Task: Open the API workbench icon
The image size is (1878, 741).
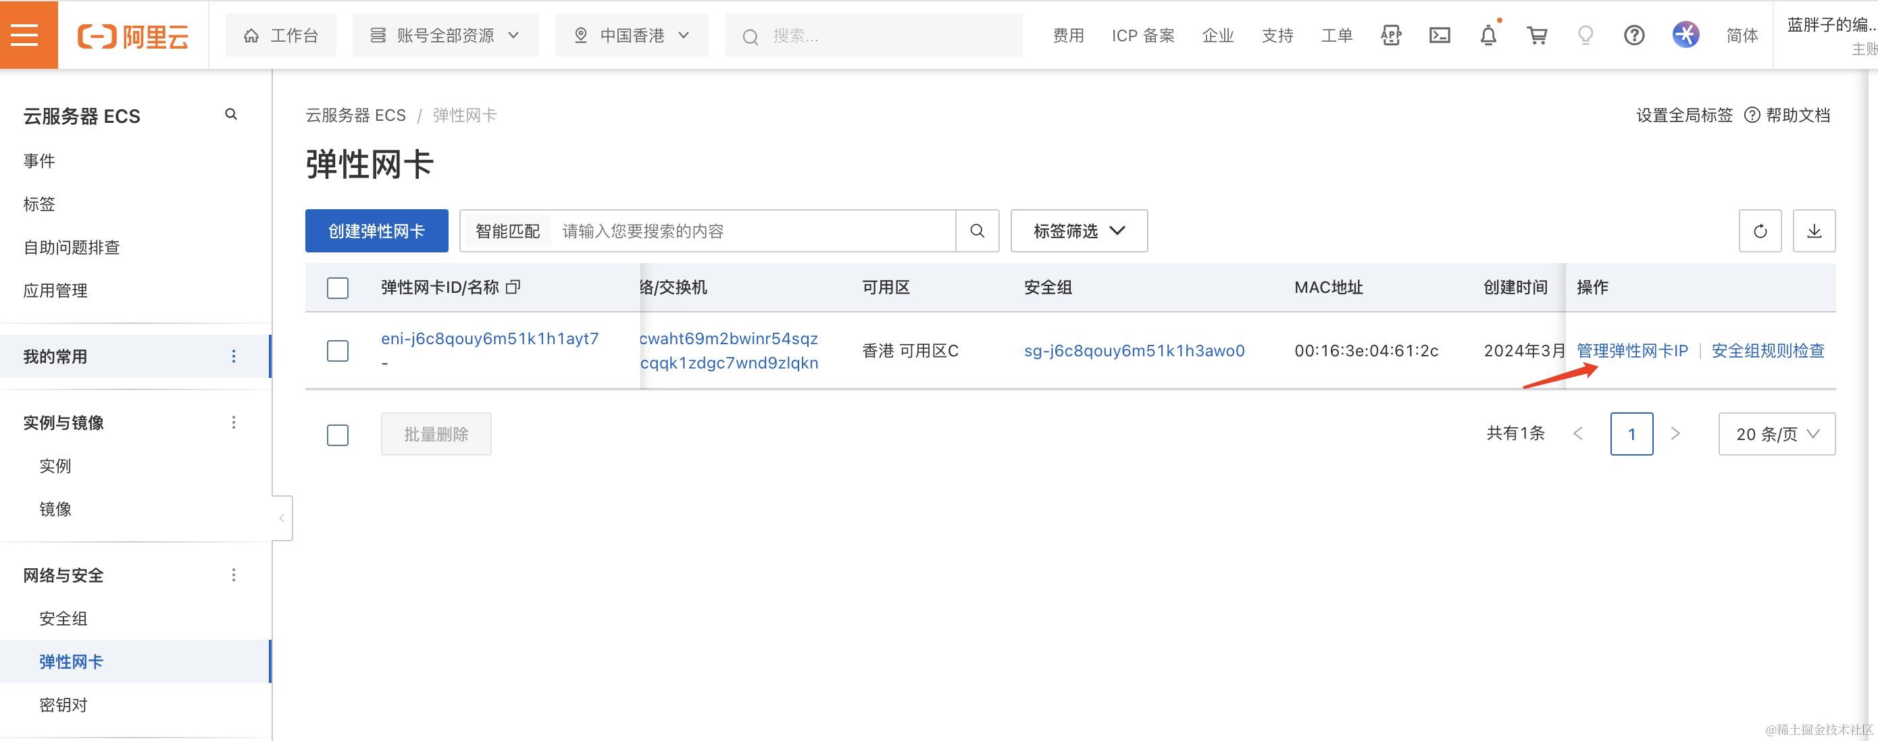Action: [x=1390, y=34]
